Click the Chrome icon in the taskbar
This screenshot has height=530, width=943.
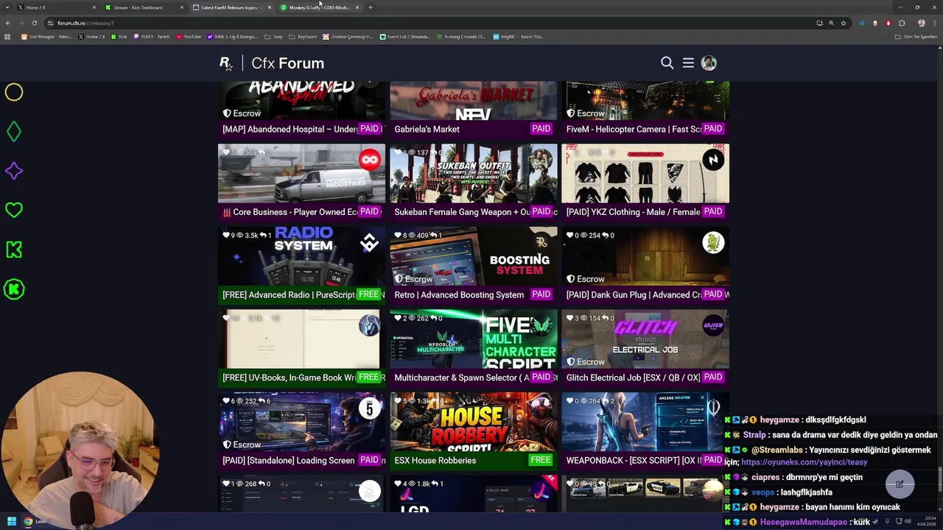28,522
